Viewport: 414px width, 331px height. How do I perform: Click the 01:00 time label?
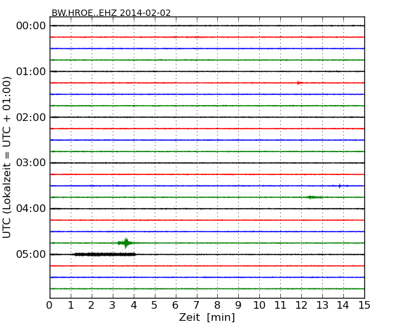pyautogui.click(x=31, y=71)
